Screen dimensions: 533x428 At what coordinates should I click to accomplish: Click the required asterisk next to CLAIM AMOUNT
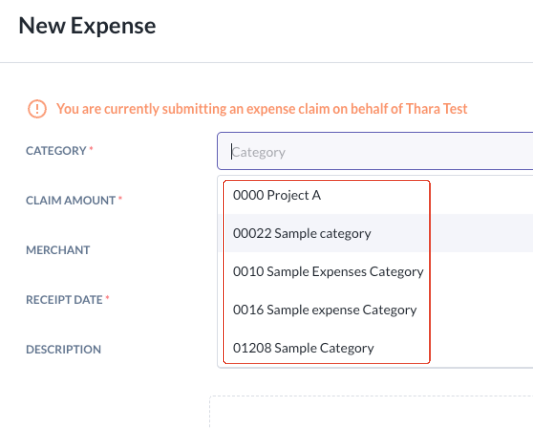point(120,198)
